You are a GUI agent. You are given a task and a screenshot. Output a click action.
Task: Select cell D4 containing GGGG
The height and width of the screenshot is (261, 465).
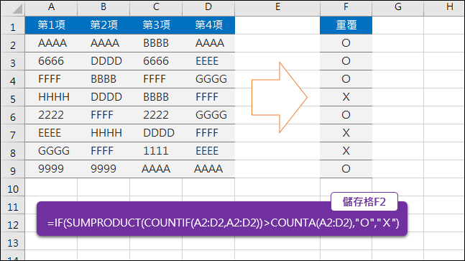pyautogui.click(x=208, y=79)
